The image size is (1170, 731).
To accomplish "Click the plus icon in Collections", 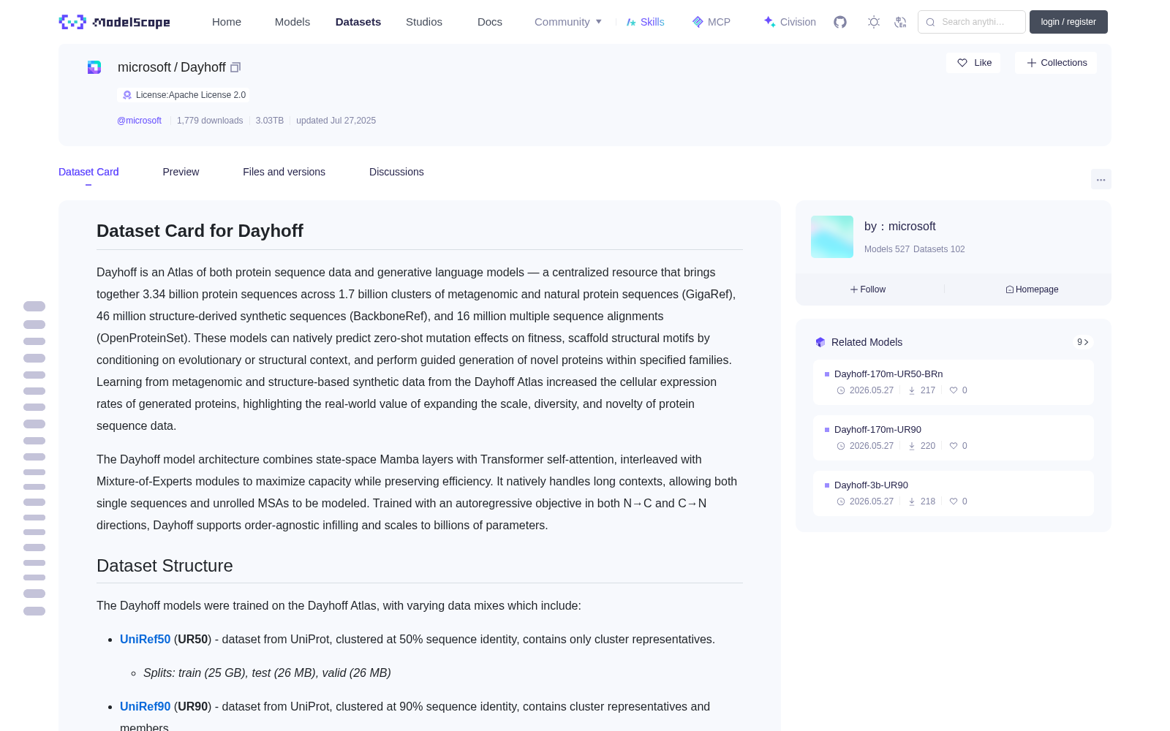I will (1032, 63).
